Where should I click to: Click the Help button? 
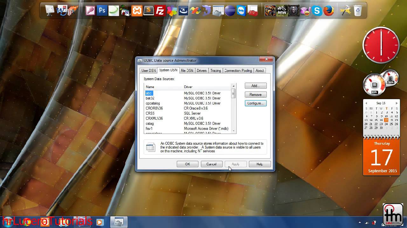260,164
